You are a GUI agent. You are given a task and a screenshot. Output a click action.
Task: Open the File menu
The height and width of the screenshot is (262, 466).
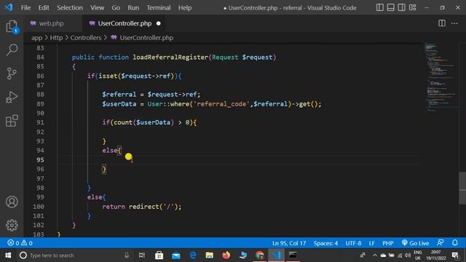tap(26, 8)
